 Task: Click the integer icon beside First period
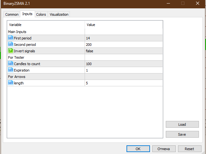coord(11,38)
